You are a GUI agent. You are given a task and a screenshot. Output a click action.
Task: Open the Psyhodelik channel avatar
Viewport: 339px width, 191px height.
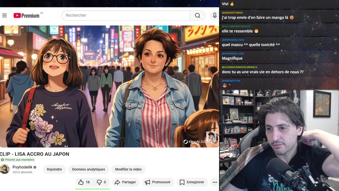pos(5,169)
